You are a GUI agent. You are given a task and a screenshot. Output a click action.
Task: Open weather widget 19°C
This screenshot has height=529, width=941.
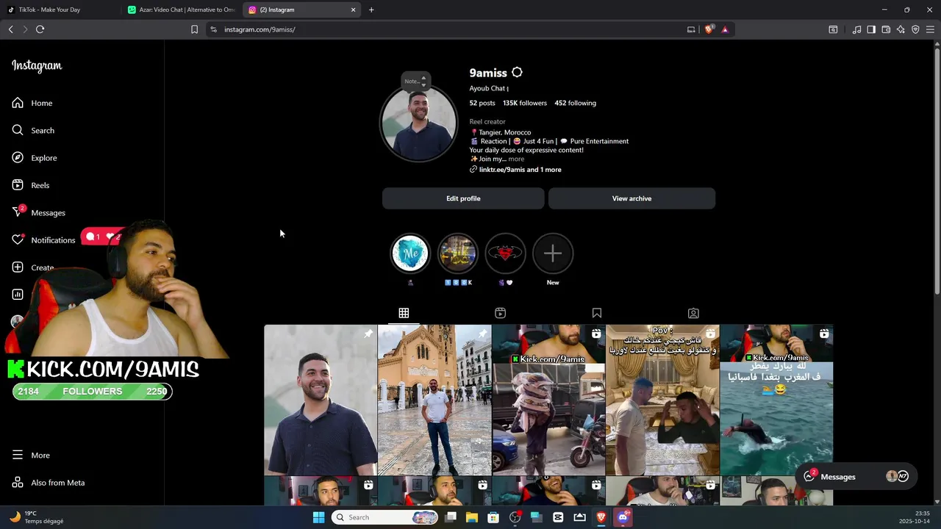37,517
